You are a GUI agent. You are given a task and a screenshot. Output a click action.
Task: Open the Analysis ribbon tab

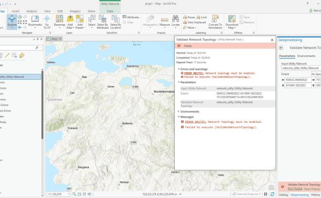[x=32, y=11]
